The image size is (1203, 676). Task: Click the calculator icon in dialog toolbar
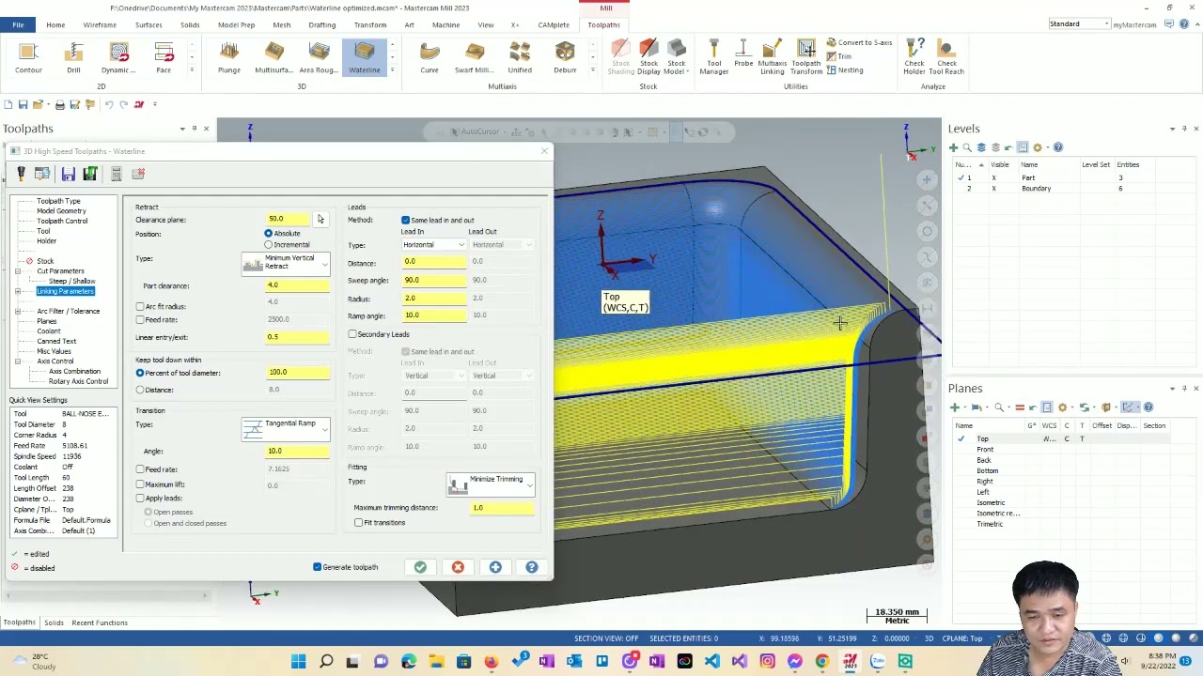click(116, 174)
